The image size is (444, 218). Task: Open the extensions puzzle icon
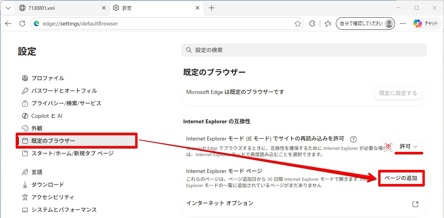click(x=312, y=24)
